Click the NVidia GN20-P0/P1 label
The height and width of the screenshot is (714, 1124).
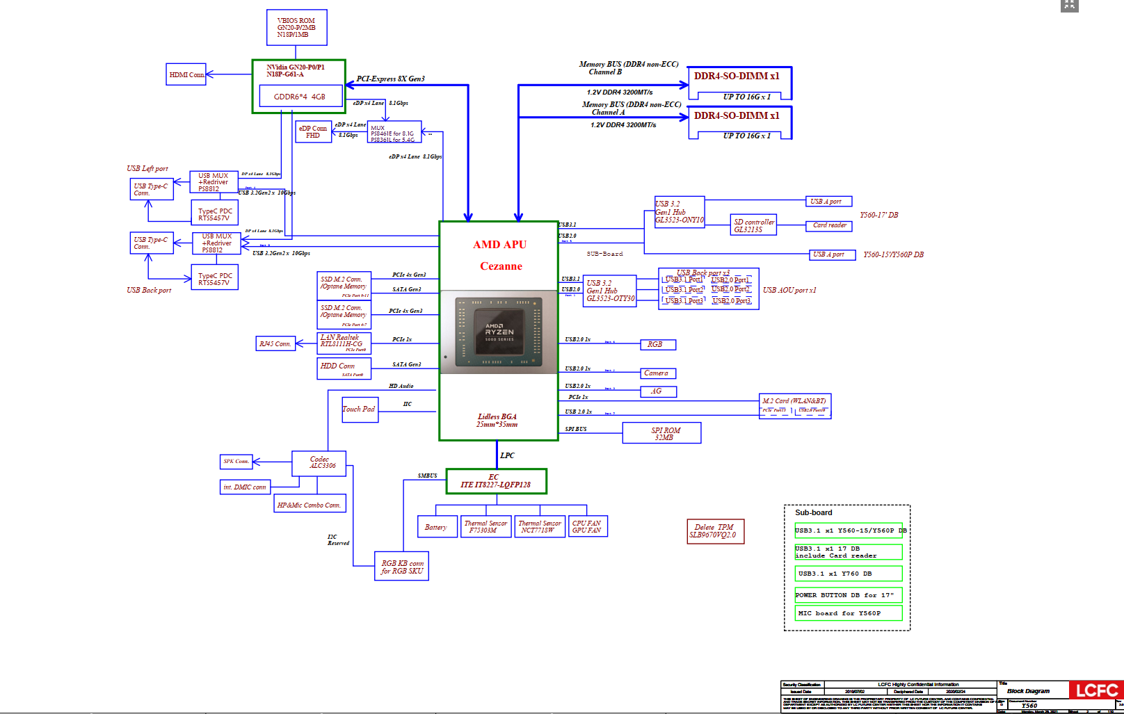[x=296, y=67]
